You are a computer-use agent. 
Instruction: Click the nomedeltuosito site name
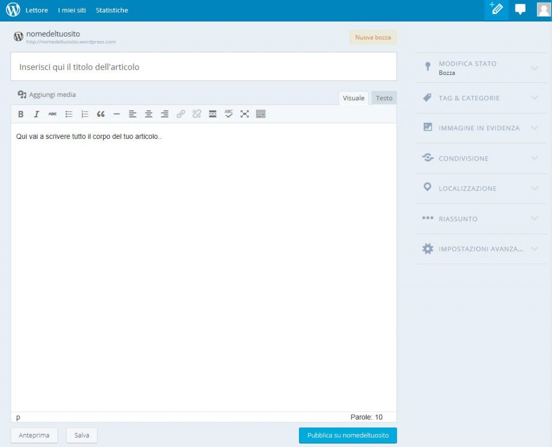click(53, 34)
